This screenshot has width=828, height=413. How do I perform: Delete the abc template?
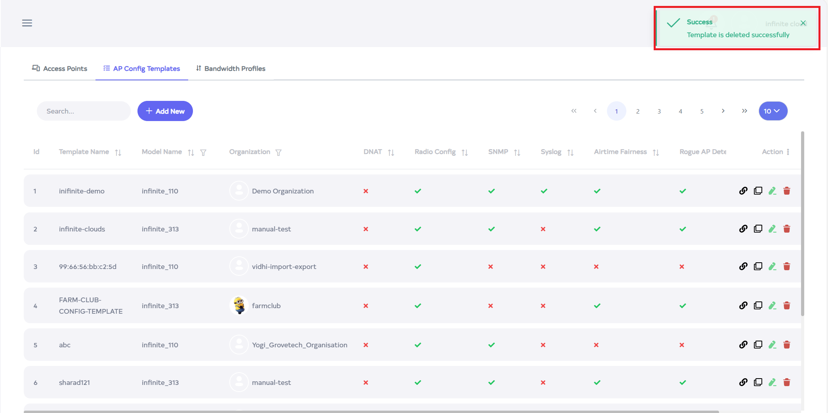coord(787,345)
